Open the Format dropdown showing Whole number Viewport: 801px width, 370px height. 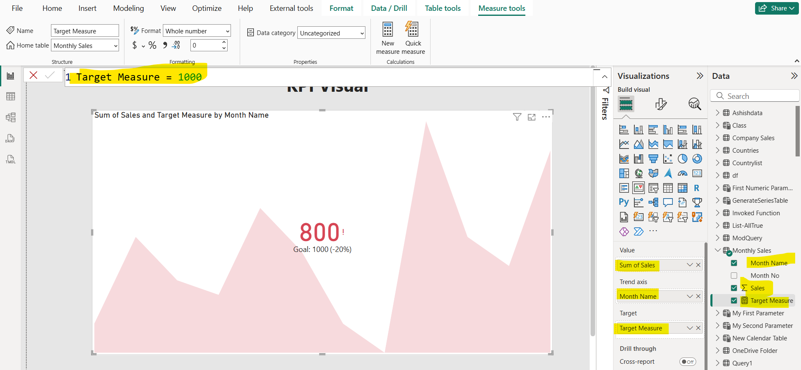point(197,31)
